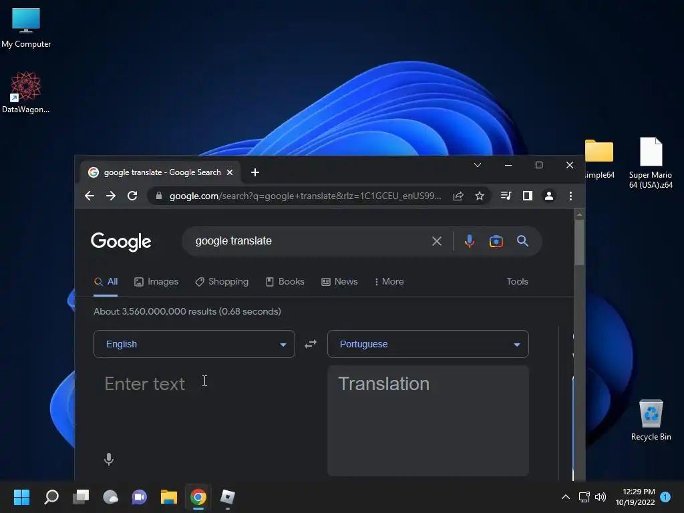View site information lock icon

coord(159,196)
